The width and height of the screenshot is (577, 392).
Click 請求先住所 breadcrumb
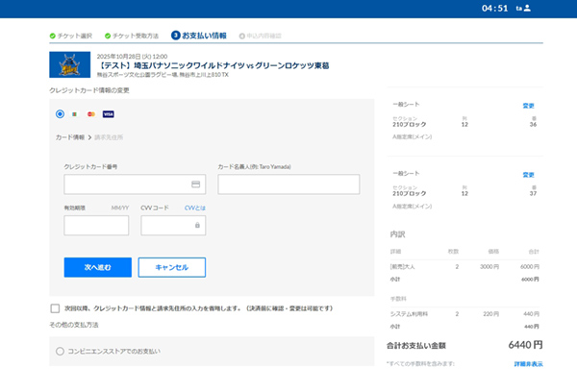109,137
